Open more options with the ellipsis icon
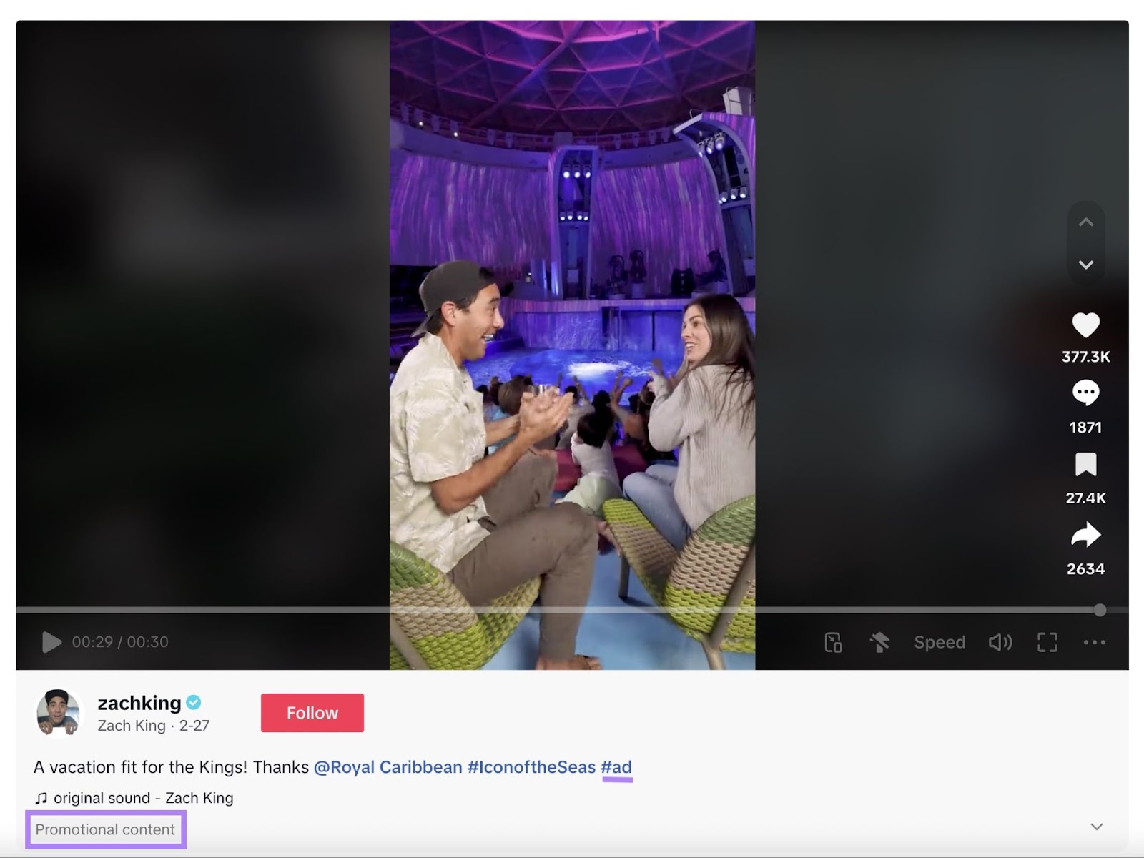Image resolution: width=1144 pixels, height=858 pixels. (1093, 642)
